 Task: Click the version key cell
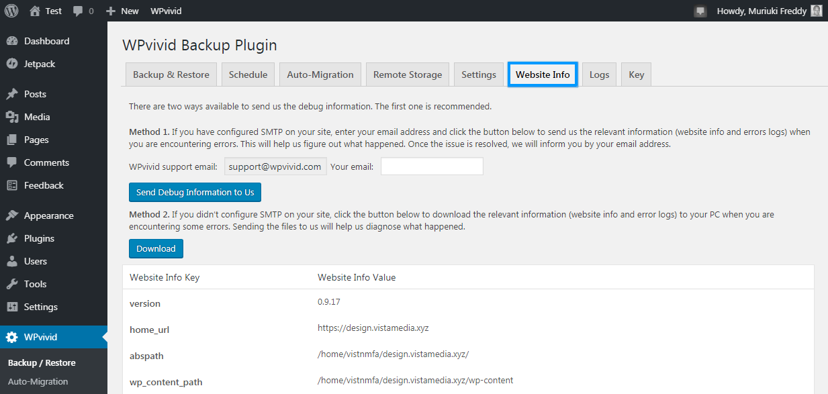point(145,303)
